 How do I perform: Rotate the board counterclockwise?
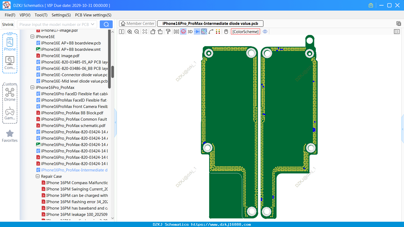[153, 32]
